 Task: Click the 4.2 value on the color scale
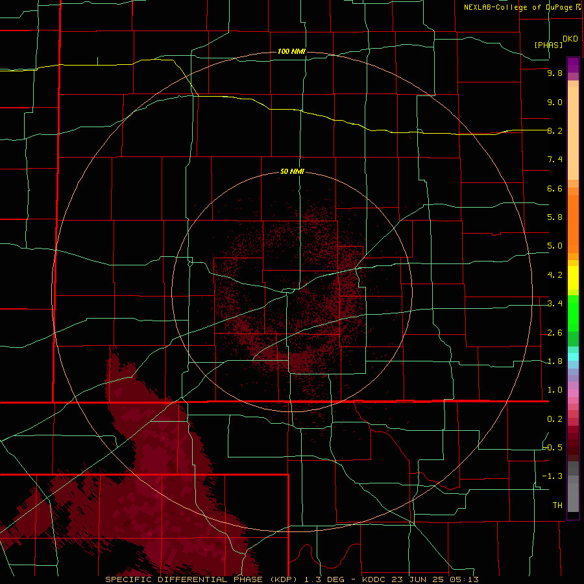[555, 275]
